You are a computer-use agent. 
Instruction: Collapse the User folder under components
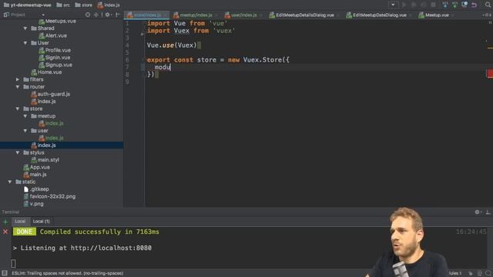pos(25,43)
